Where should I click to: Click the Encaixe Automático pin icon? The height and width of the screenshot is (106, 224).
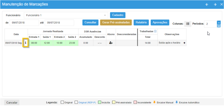(176, 102)
